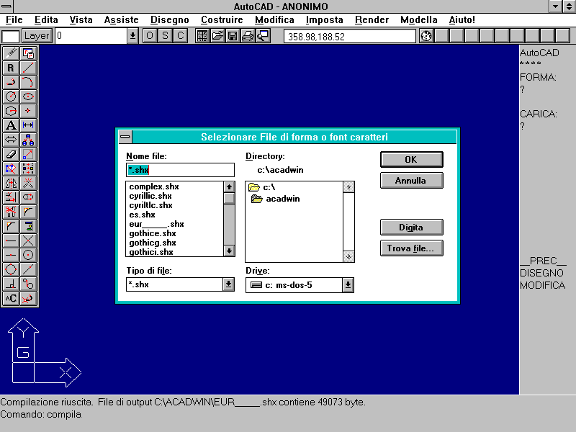576x432 pixels.
Task: Click the Annulla button to cancel
Action: point(411,181)
